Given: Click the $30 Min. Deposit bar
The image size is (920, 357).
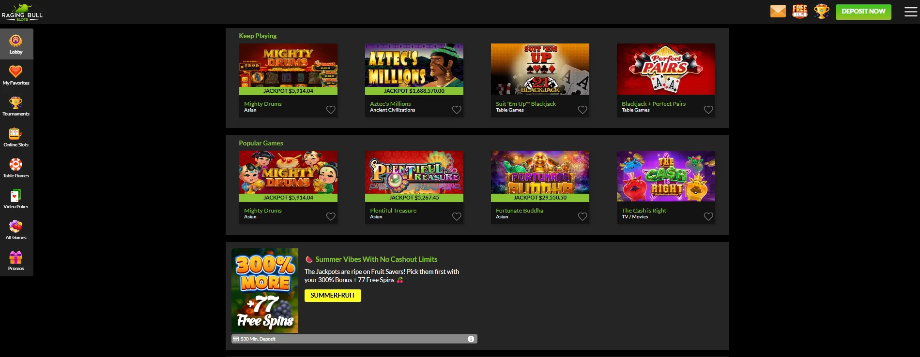Looking at the screenshot, I should coord(354,339).
